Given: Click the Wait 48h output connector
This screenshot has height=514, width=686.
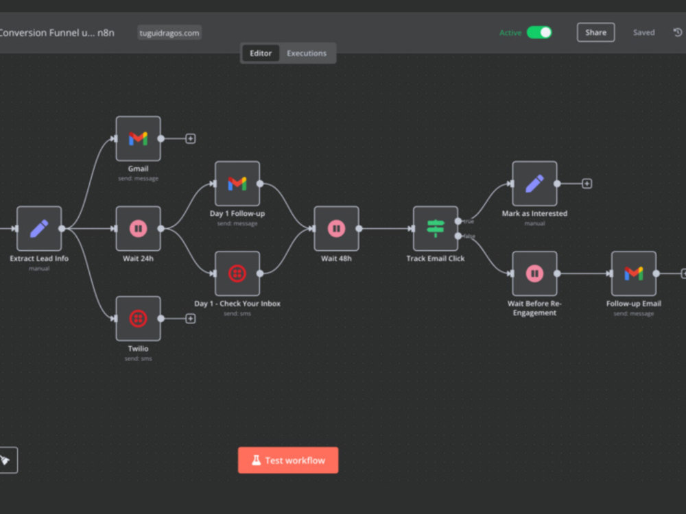Looking at the screenshot, I should tap(359, 229).
